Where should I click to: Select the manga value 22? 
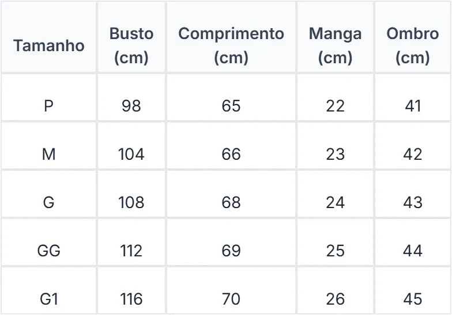[x=336, y=106]
